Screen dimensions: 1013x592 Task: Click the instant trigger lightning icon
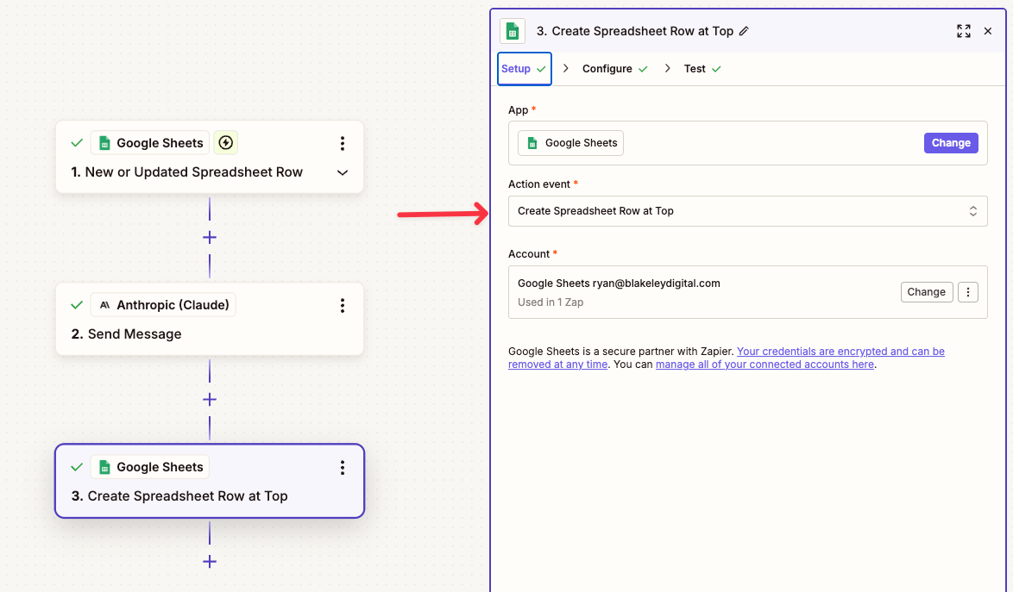pos(225,142)
